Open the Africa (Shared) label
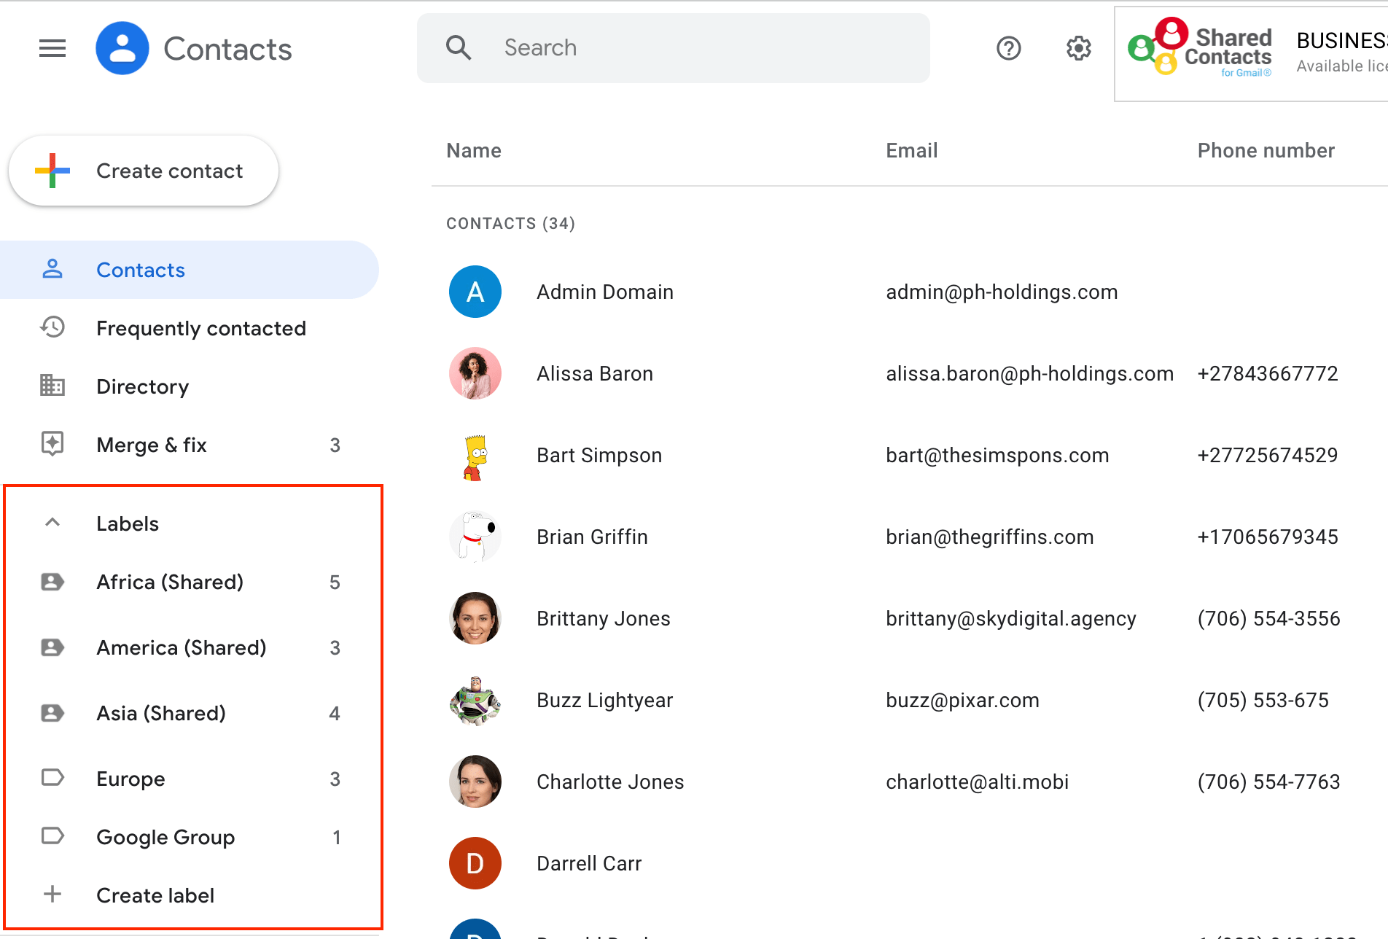The height and width of the screenshot is (939, 1388). click(190, 582)
